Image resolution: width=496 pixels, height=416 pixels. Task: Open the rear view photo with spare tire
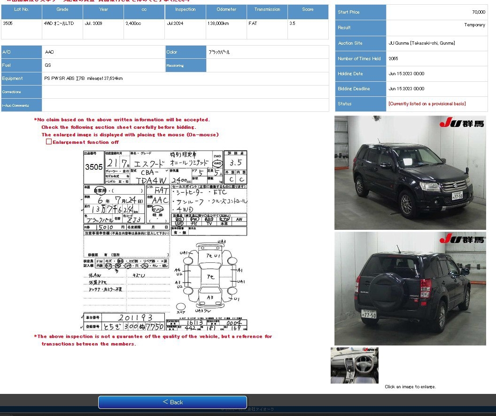(x=410, y=288)
